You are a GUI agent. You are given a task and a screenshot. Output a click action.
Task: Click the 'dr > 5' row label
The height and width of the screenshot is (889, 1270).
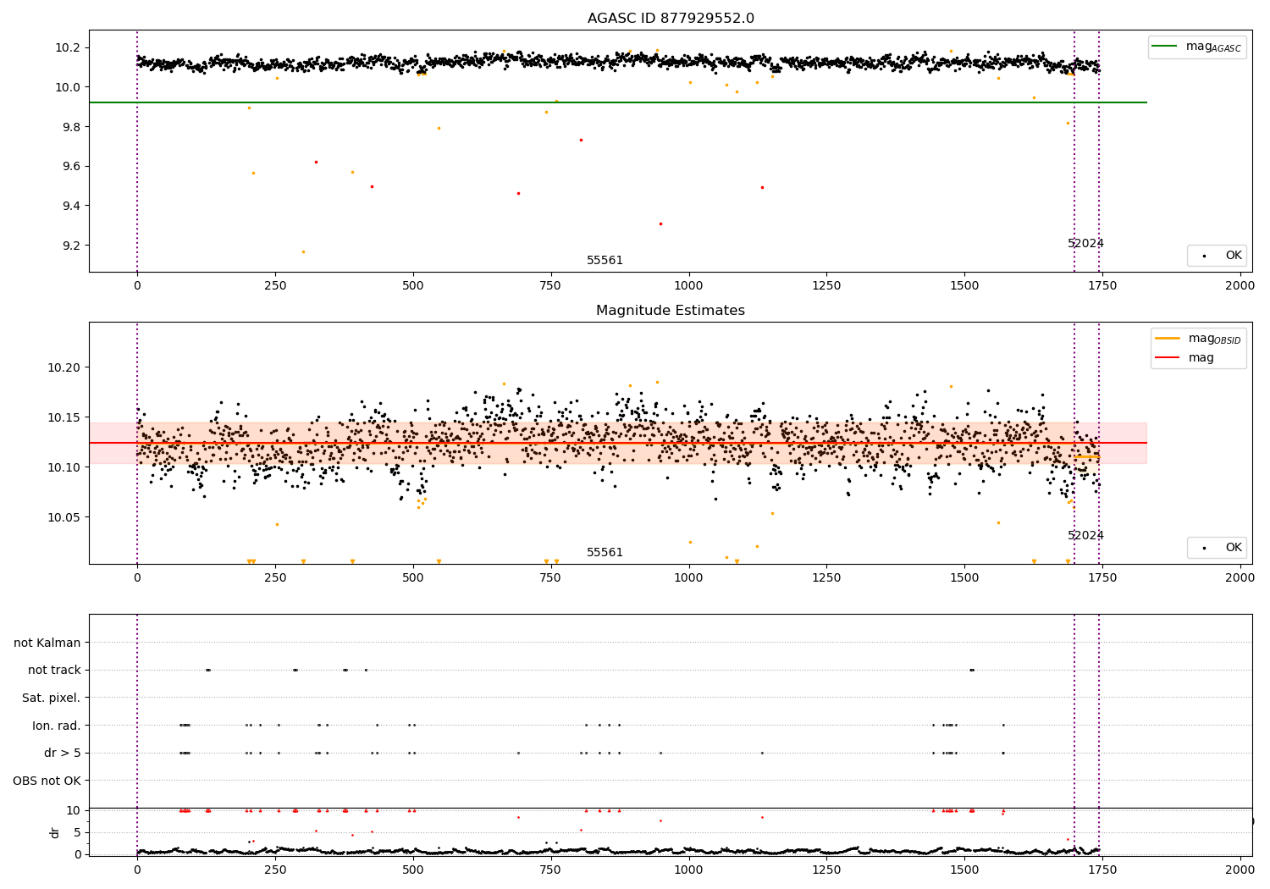(x=63, y=753)
